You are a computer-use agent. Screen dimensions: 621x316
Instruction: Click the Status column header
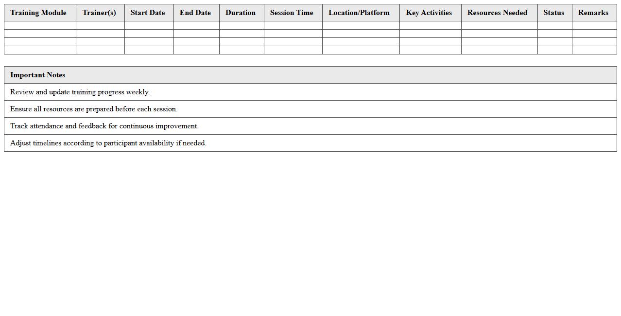(554, 13)
